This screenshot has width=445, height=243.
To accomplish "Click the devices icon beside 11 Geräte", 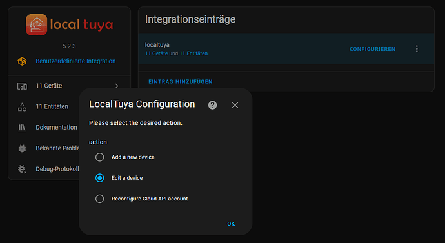I will tap(22, 86).
